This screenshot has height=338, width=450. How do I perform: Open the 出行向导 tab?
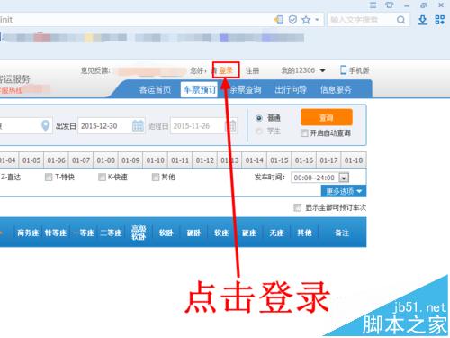point(291,89)
